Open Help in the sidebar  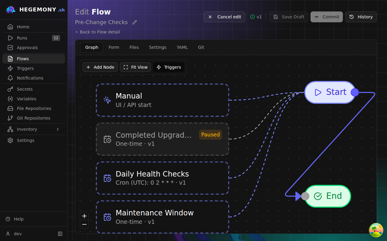coord(34,219)
